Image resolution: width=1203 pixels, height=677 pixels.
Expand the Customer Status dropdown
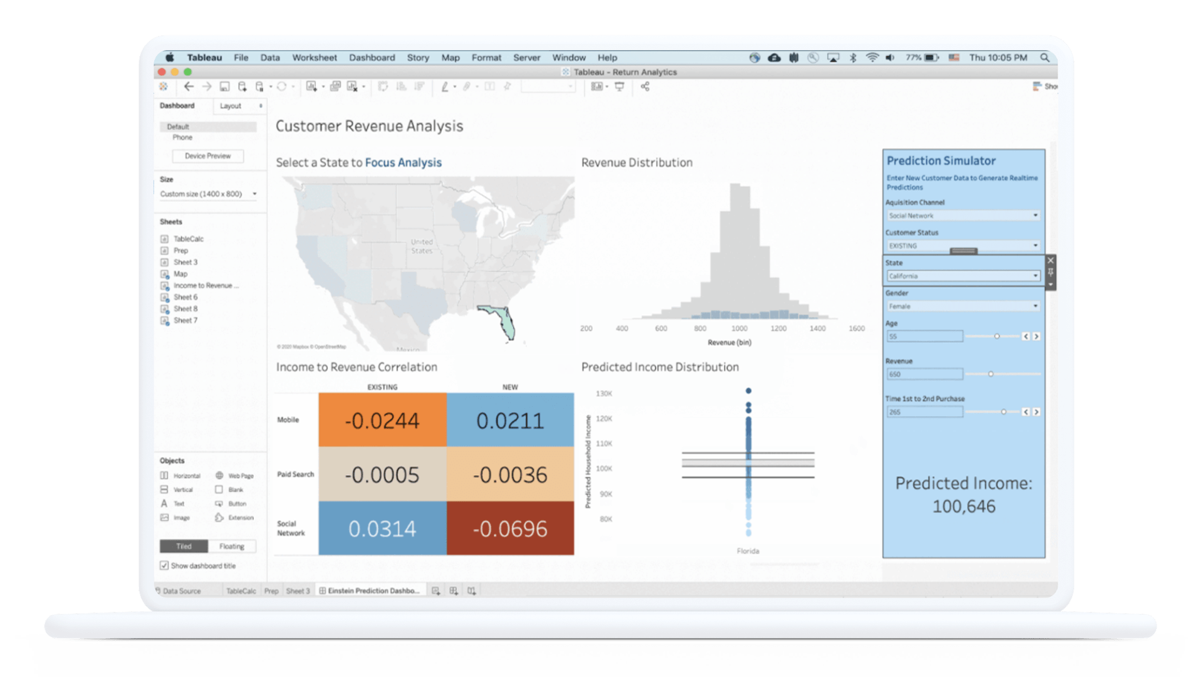coord(1034,246)
